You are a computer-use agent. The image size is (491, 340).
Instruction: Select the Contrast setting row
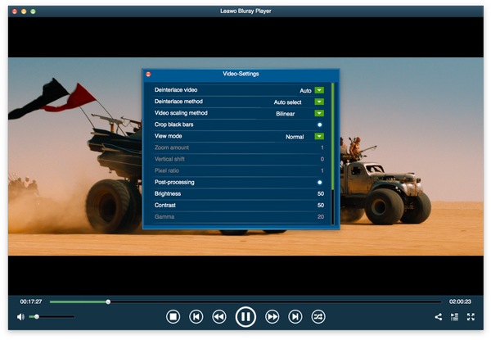click(x=239, y=205)
